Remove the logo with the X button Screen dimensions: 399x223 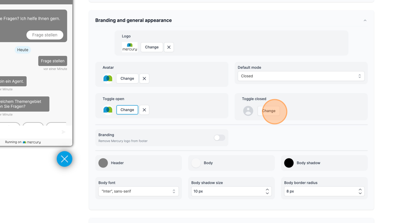click(169, 47)
